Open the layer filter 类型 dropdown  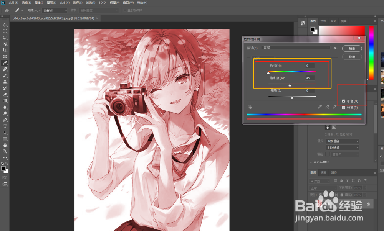pos(319,181)
